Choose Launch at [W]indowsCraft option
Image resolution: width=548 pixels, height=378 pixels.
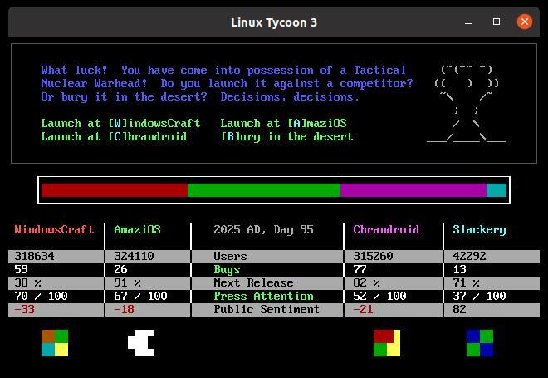120,123
